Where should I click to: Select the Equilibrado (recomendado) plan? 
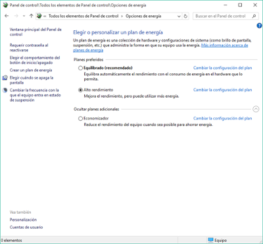80,68
